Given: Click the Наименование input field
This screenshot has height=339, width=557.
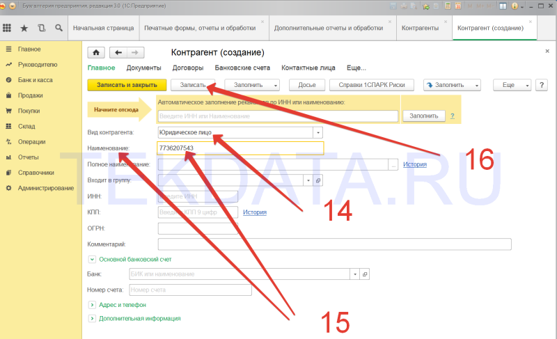Looking at the screenshot, I should [240, 148].
